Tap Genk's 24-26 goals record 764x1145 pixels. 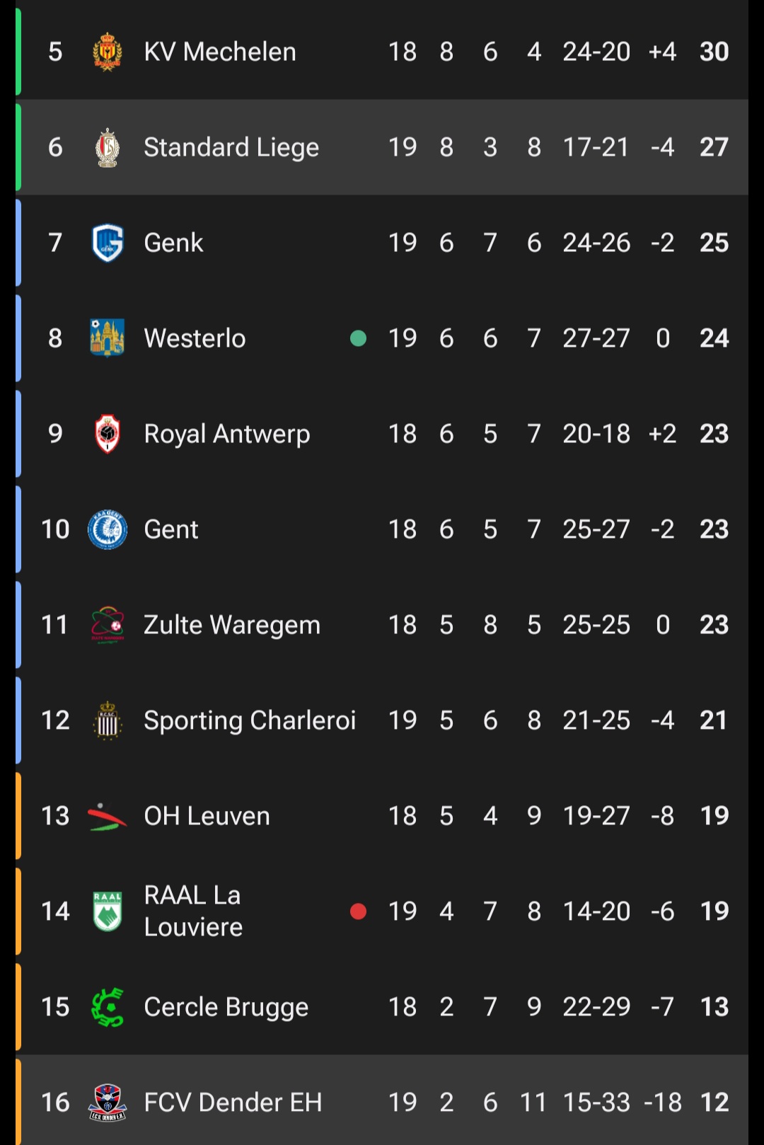click(x=596, y=243)
